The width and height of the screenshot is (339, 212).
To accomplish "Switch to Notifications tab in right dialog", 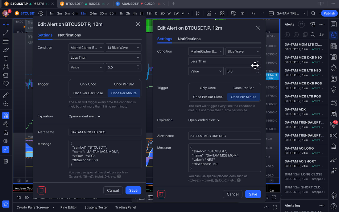I will coord(189,39).
